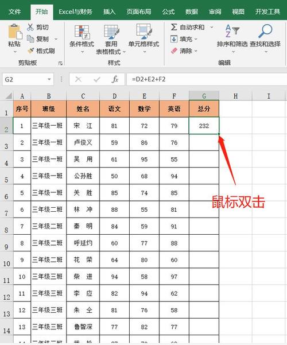Open clipboard group dialog launcher

click(60, 63)
